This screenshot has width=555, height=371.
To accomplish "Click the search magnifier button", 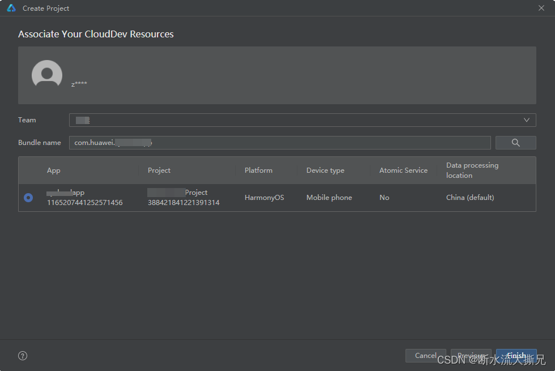I will point(515,143).
